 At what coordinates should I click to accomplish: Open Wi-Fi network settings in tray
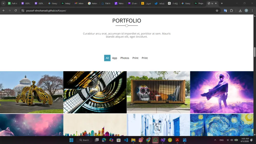tap(228, 140)
